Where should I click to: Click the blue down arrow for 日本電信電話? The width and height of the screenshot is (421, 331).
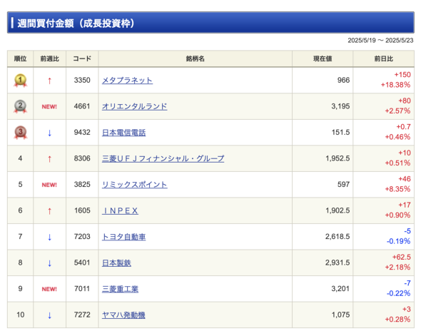click(49, 133)
